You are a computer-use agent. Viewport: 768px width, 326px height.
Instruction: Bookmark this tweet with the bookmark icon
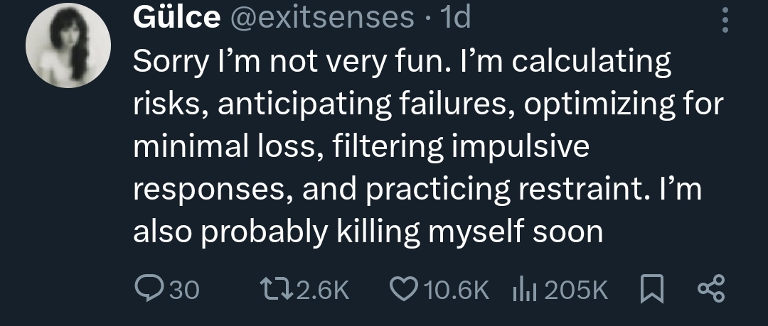pyautogui.click(x=651, y=288)
